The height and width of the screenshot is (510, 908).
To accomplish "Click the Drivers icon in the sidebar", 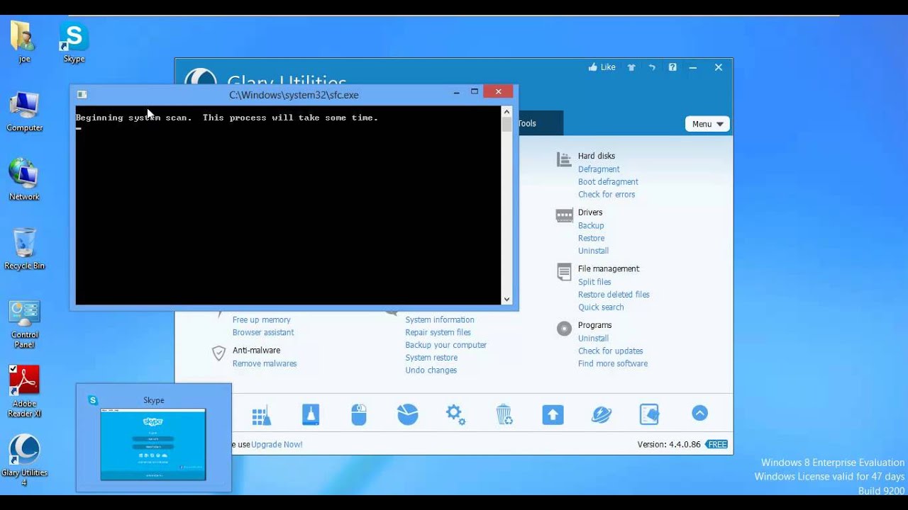I will [x=564, y=215].
